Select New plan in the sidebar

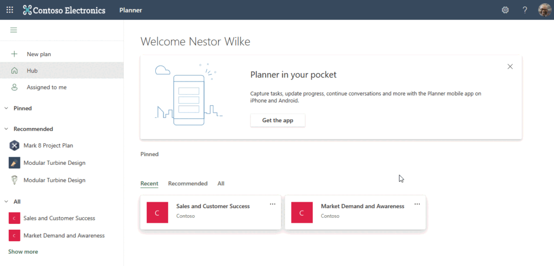point(62,54)
